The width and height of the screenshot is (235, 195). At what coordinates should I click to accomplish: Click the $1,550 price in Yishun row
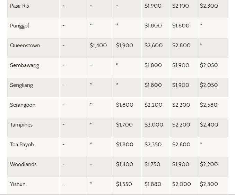coord(124,184)
